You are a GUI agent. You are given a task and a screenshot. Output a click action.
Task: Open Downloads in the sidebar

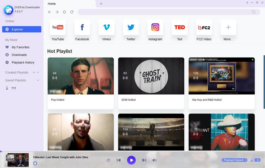pyautogui.click(x=19, y=55)
